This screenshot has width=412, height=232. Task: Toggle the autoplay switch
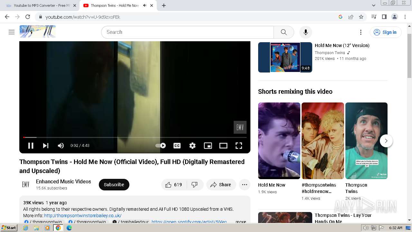coord(161,146)
